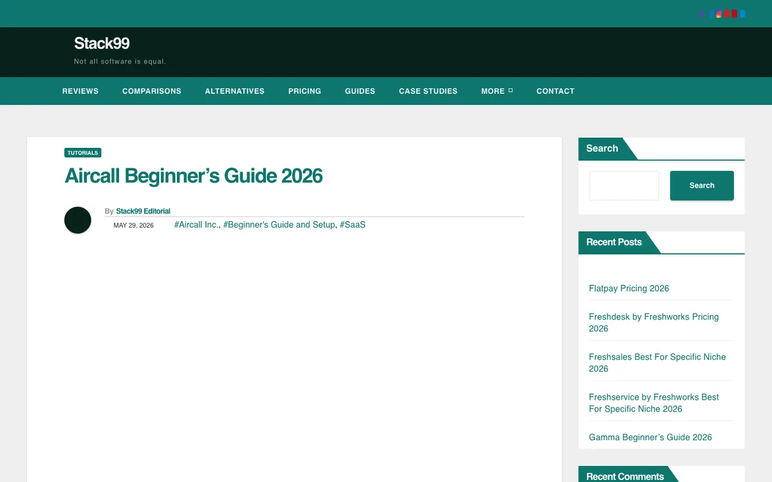
Task: Open the Instagram gradient social icon
Action: (719, 13)
